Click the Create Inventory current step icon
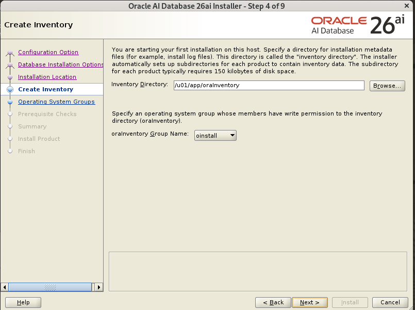This screenshot has height=310, width=415. (9, 90)
